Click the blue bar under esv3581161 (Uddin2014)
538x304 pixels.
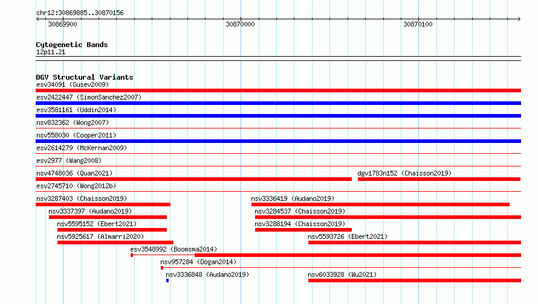pyautogui.click(x=278, y=116)
